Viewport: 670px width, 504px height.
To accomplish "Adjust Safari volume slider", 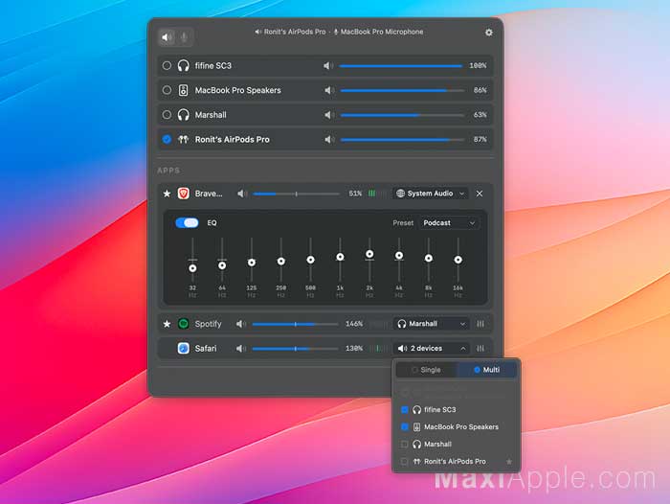I will point(295,349).
